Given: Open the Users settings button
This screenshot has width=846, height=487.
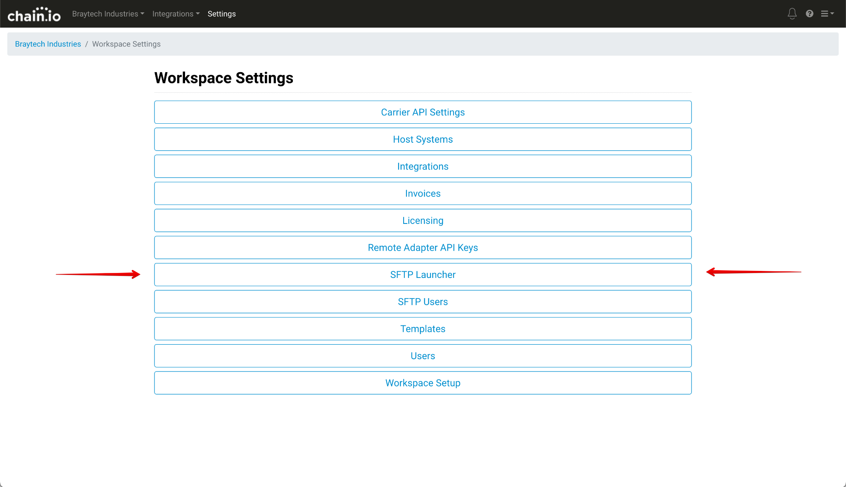Looking at the screenshot, I should [x=423, y=356].
